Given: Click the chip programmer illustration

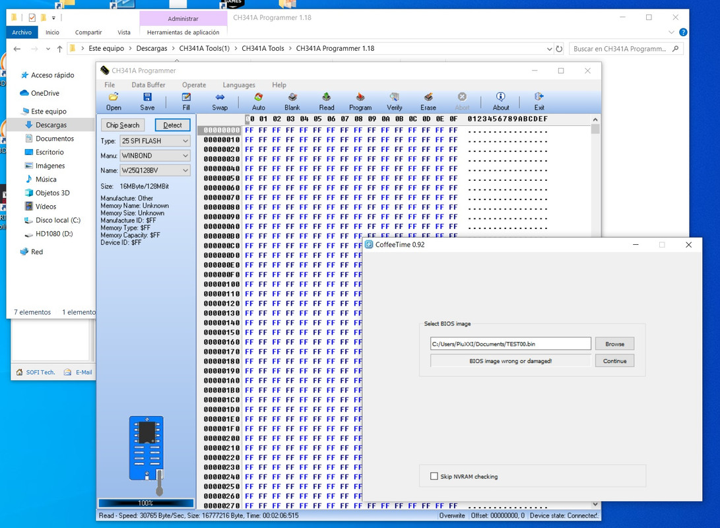Looking at the screenshot, I should [x=147, y=455].
